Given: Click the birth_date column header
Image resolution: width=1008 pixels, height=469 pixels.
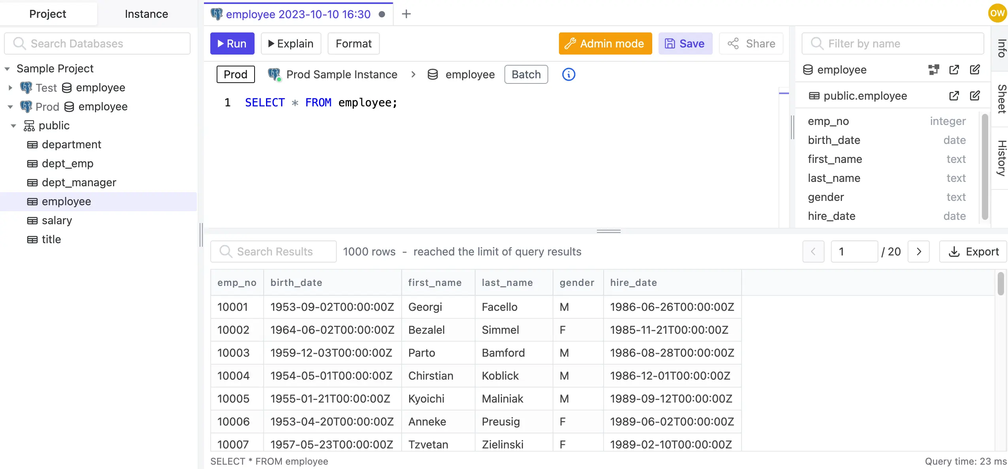Looking at the screenshot, I should (x=332, y=283).
